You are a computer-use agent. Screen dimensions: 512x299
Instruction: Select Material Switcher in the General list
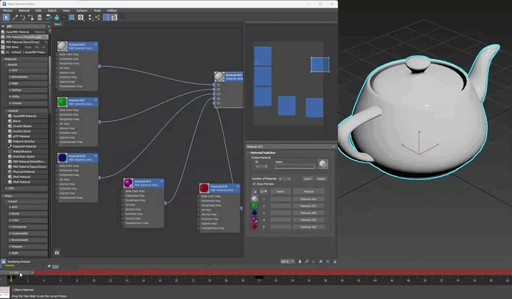23,141
